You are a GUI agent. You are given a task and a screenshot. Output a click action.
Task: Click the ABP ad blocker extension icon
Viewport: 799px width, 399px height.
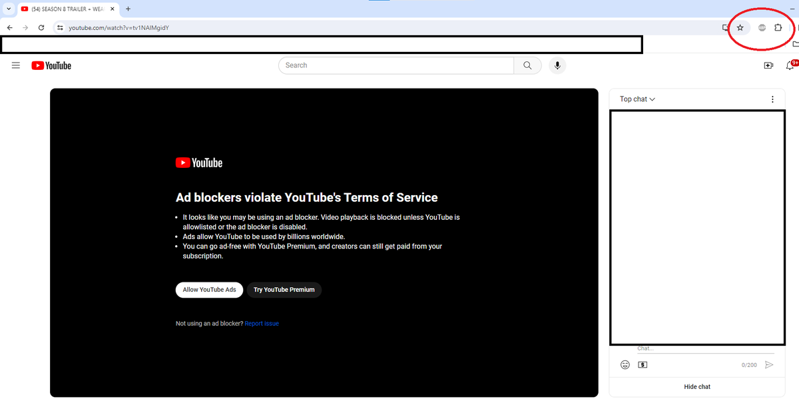pyautogui.click(x=762, y=27)
